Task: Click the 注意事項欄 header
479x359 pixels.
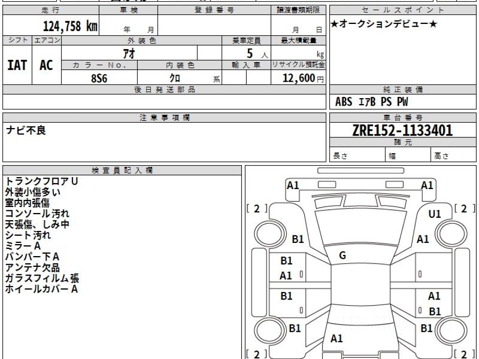Action: 164,118
